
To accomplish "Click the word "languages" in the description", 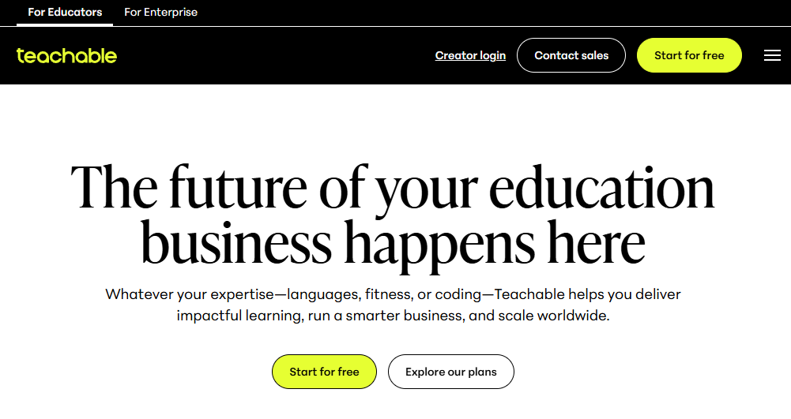I will (323, 294).
